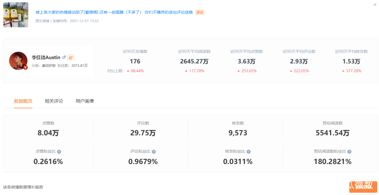This screenshot has height=195, width=379.
Task: Click the male gender icon next to Austin
Action: click(64, 58)
